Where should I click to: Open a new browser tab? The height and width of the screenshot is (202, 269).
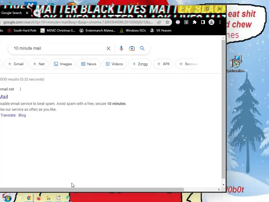tap(37, 13)
